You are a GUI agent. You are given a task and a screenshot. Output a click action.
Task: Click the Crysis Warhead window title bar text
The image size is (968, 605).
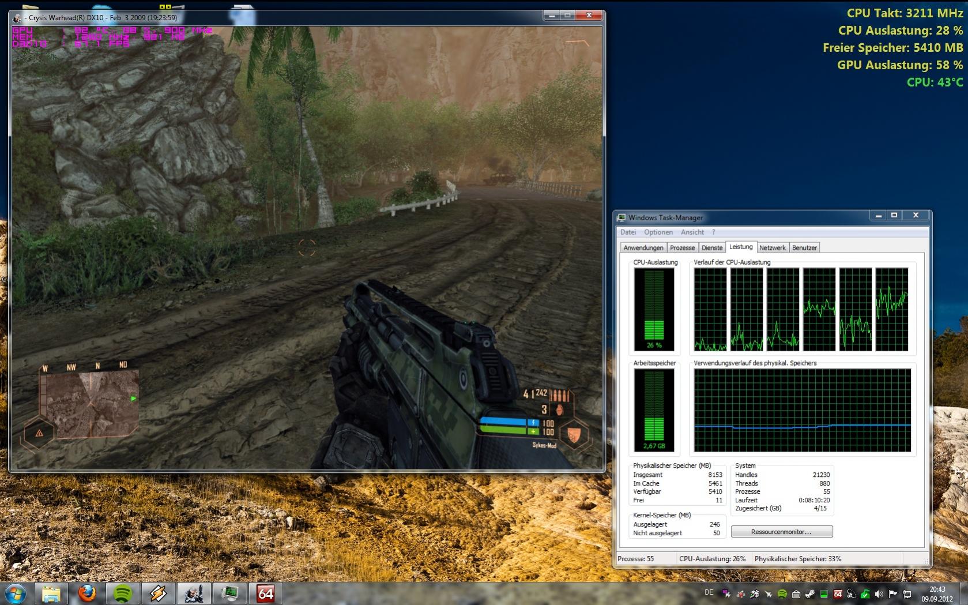103,18
